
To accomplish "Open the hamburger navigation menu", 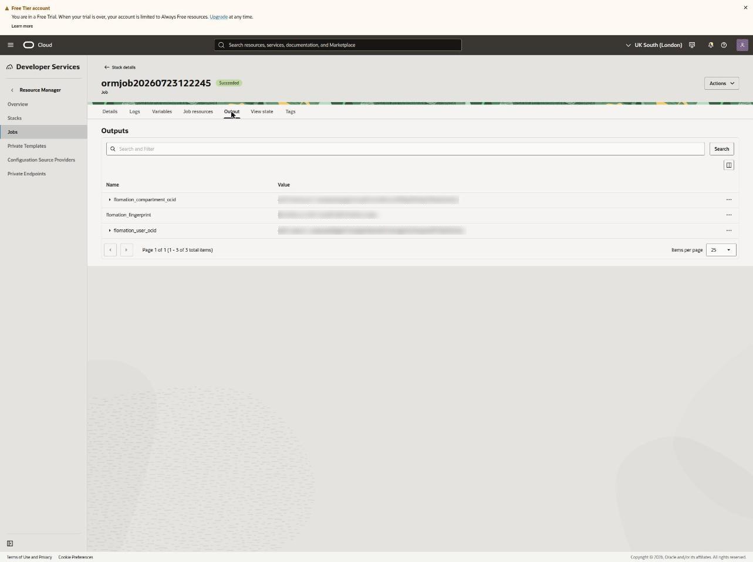I will point(11,45).
